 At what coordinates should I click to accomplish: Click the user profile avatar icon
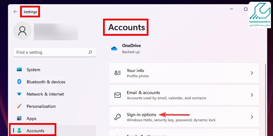[22, 31]
